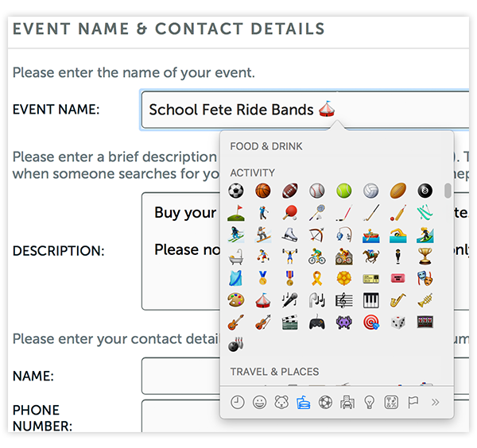Pick the bowling ball and pins emoji
The image size is (477, 448).
(x=236, y=345)
